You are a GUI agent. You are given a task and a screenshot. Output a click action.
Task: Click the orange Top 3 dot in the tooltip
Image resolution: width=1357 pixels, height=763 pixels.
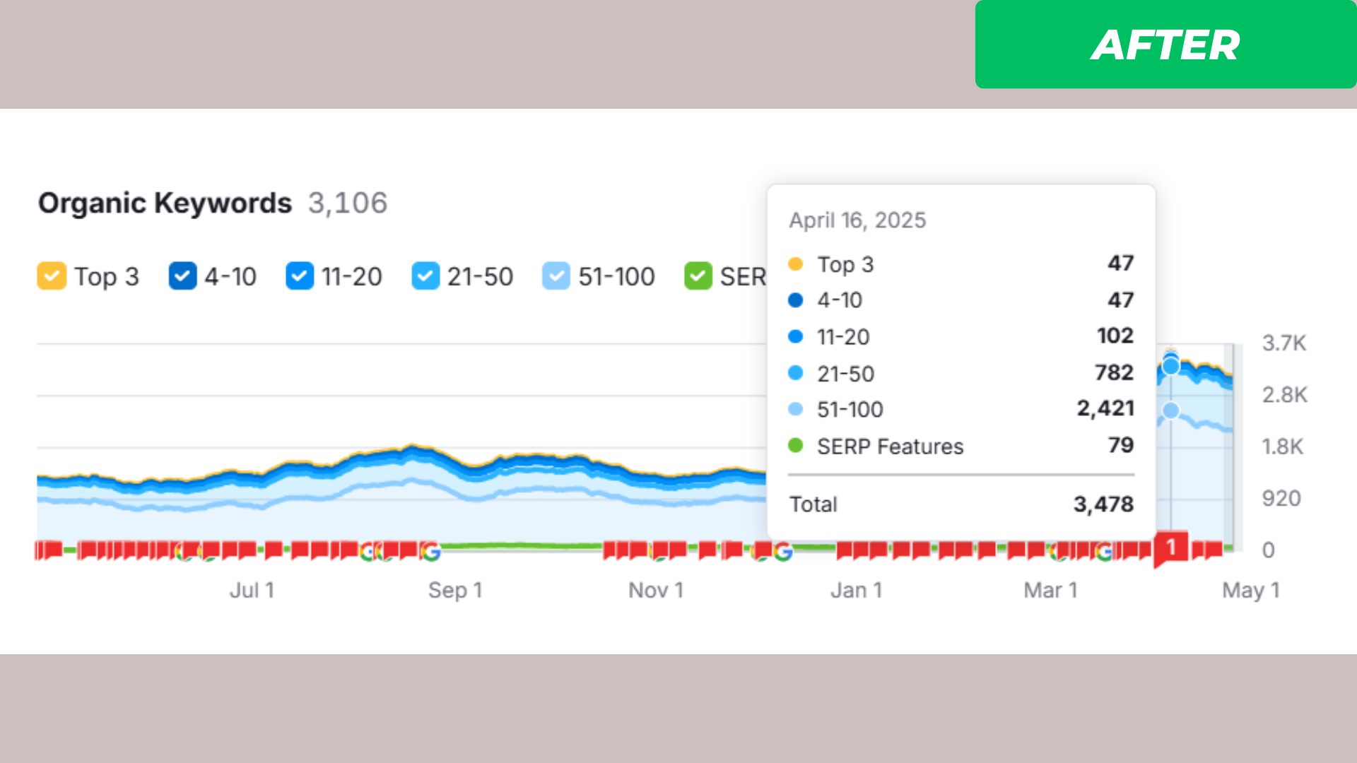tap(795, 264)
